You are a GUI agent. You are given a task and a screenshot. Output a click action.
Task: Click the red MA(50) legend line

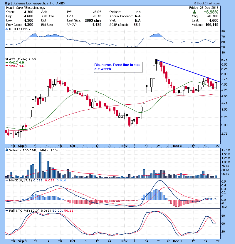[7, 66]
